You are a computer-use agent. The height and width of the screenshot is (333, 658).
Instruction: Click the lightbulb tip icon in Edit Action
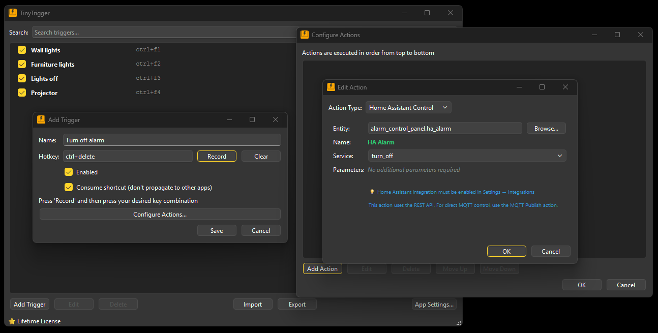point(372,192)
